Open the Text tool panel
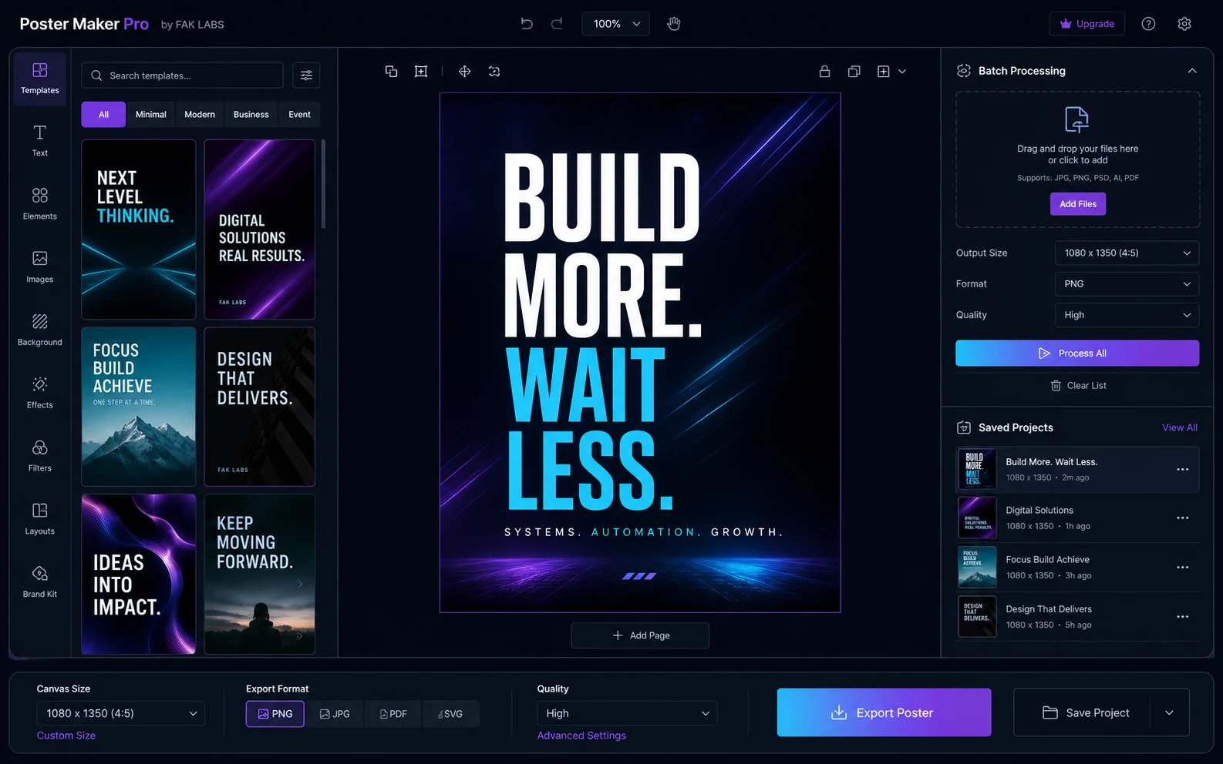This screenshot has height=764, width=1223. [40, 140]
